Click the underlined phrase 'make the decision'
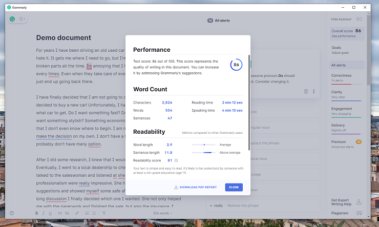Viewport: 379px width, 227px height. click(x=54, y=136)
